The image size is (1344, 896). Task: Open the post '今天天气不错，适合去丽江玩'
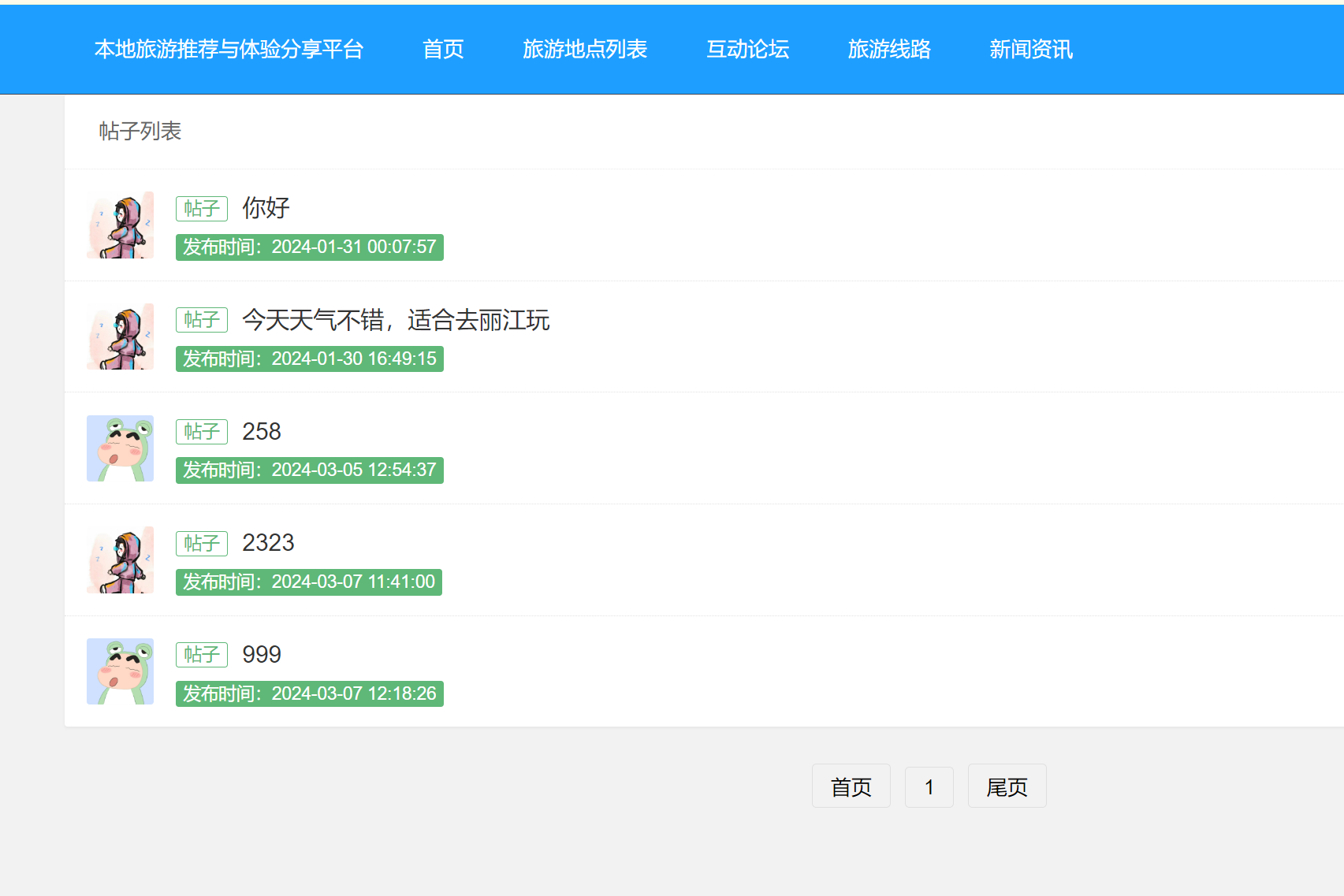[x=396, y=320]
